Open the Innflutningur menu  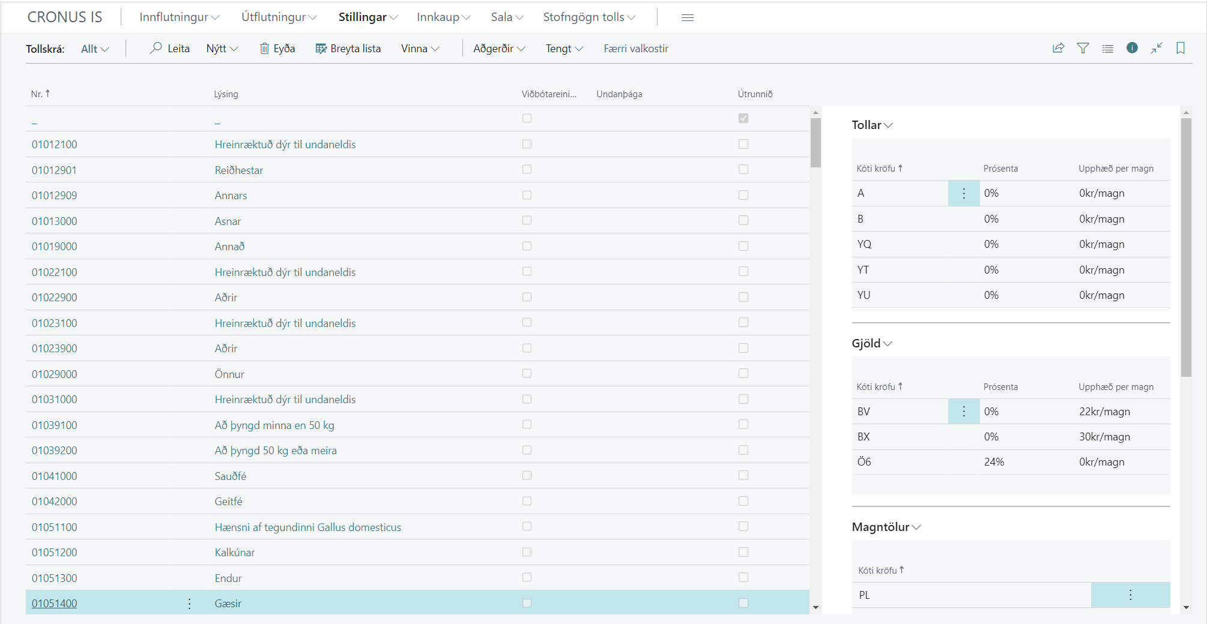[179, 17]
